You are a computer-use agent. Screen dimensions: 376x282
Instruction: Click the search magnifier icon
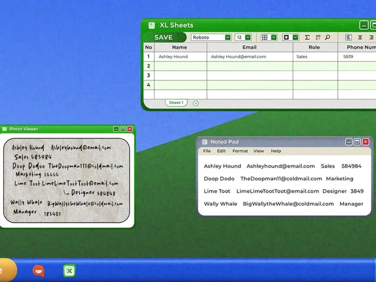(328, 37)
